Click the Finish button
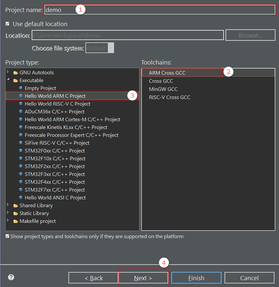Screen dimensions: 279x287 (x=196, y=278)
